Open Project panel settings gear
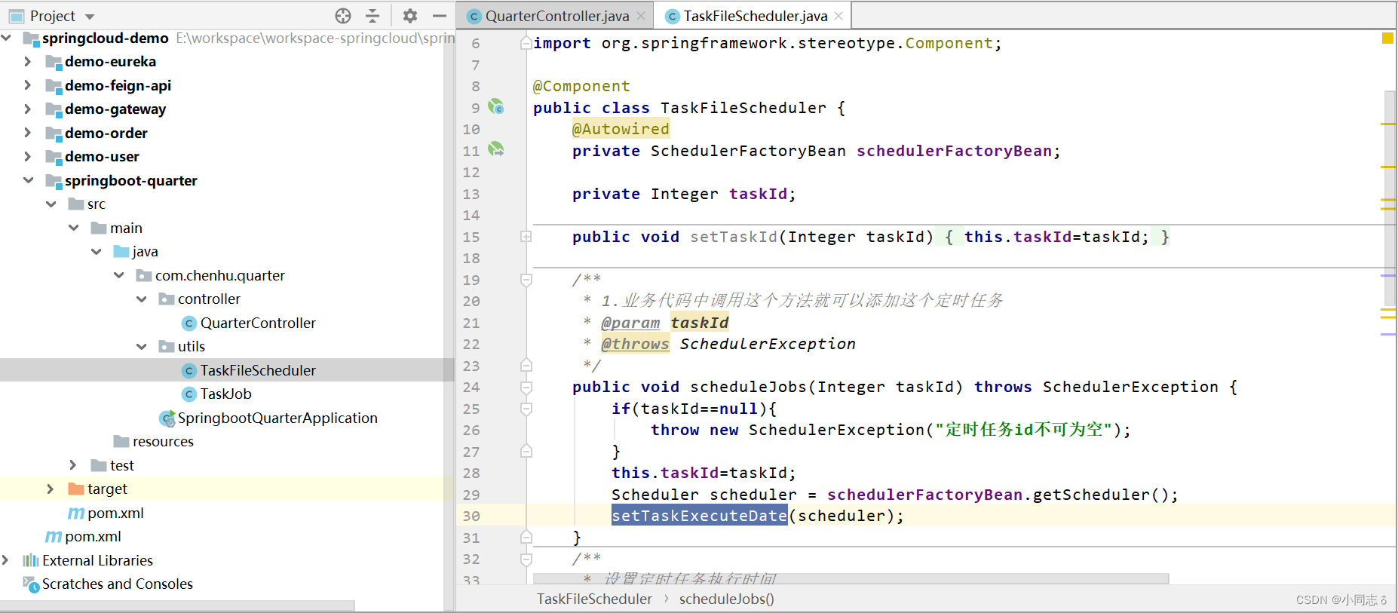 point(410,16)
